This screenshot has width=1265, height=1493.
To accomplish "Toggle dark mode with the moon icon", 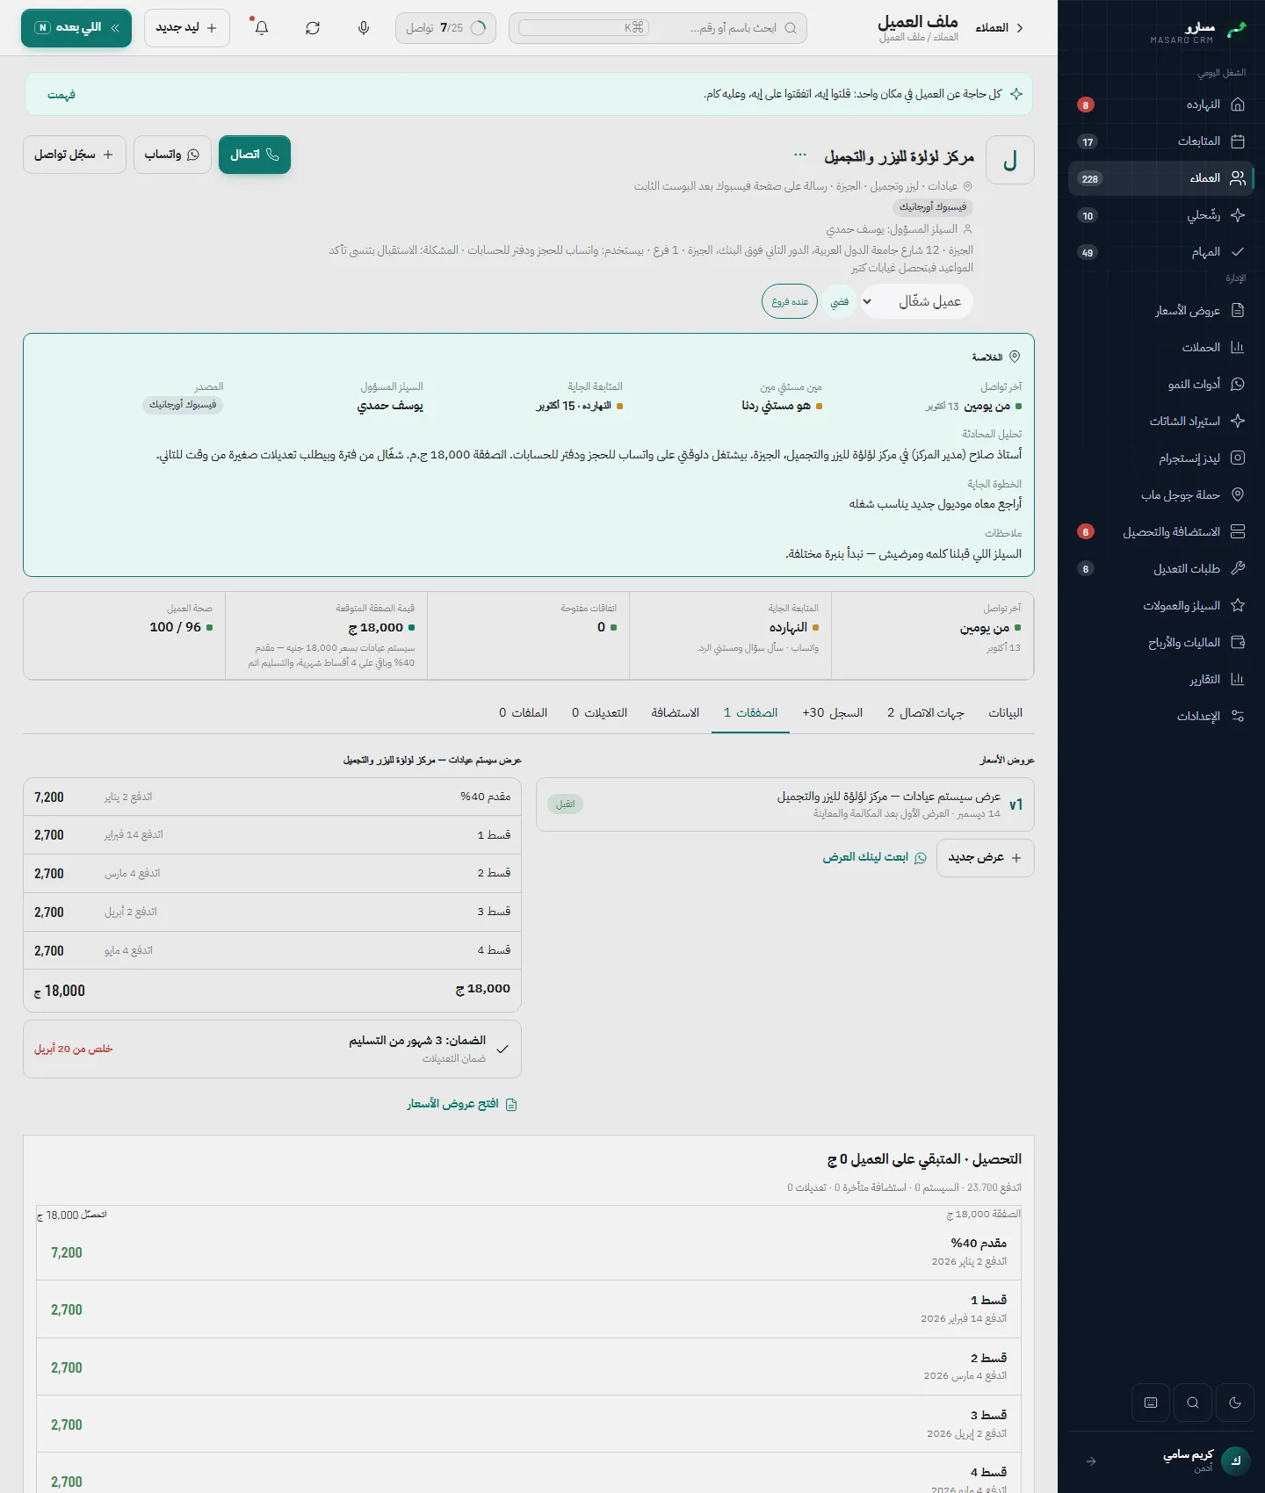I will [x=1235, y=1403].
